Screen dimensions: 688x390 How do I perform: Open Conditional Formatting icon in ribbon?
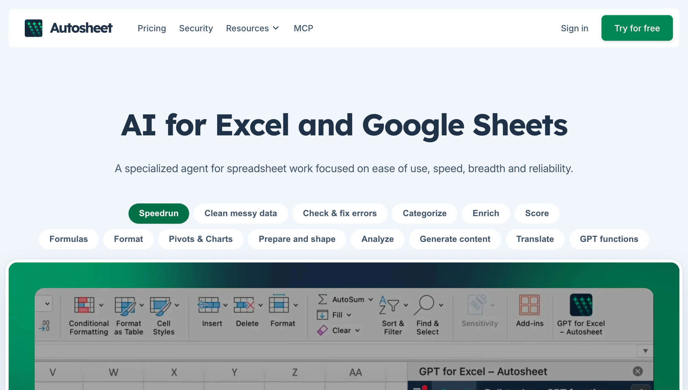click(x=84, y=305)
